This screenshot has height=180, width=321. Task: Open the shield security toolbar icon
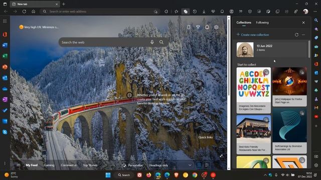coord(250,11)
